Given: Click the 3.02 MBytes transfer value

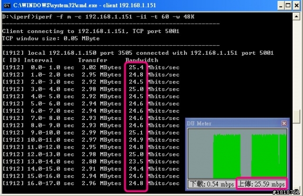Looking at the screenshot, I should click(101, 67).
